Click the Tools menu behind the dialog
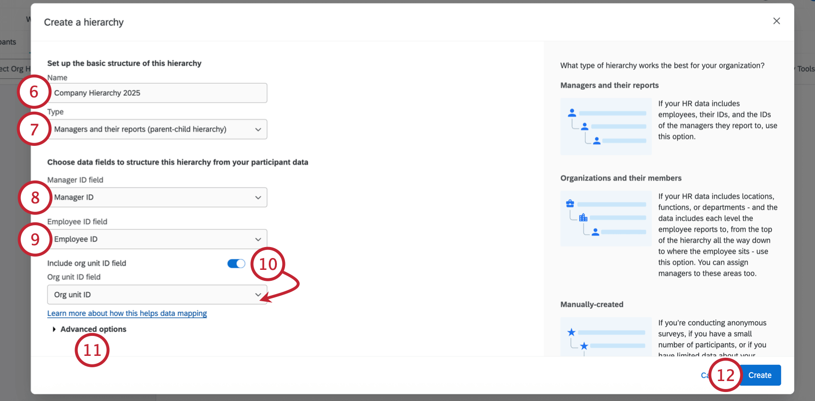The width and height of the screenshot is (815, 401). [806, 69]
